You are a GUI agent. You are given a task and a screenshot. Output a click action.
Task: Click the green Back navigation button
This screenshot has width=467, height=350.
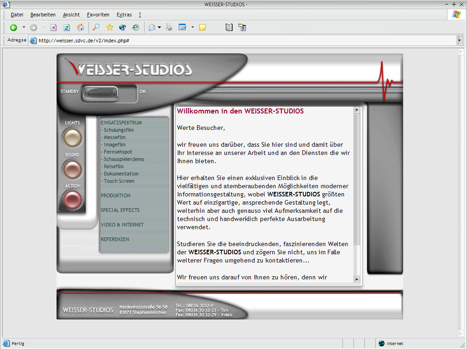pos(14,28)
